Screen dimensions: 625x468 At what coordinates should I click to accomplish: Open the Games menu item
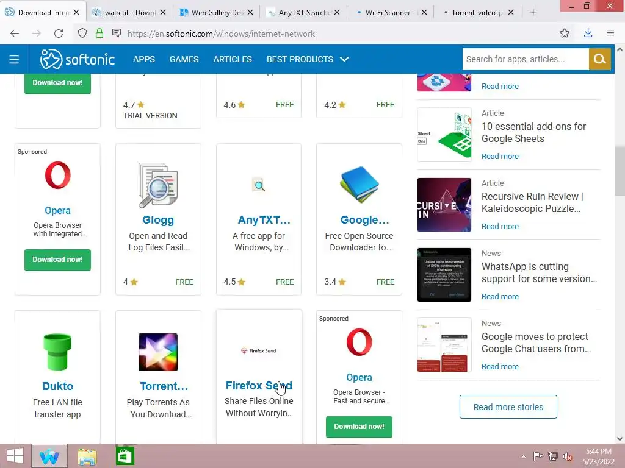(184, 59)
